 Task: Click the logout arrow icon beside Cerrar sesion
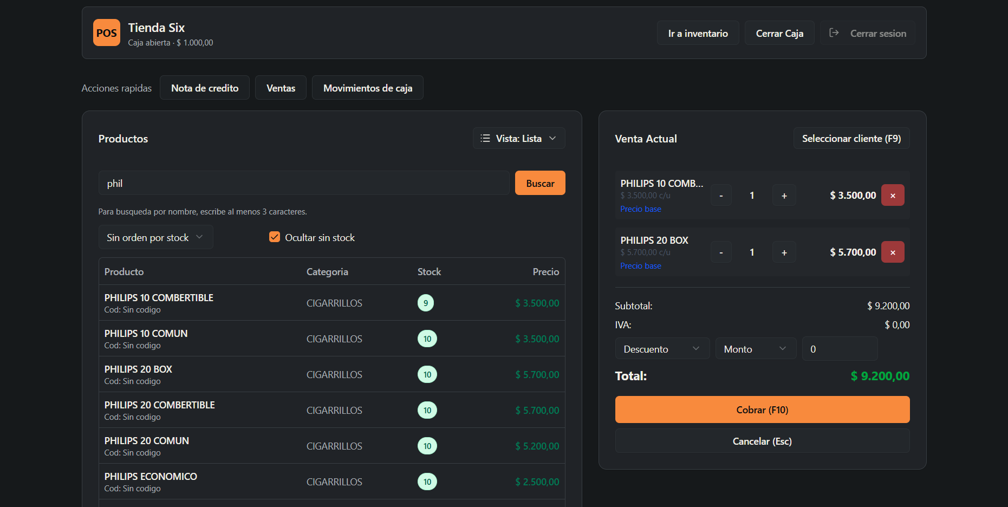click(x=834, y=33)
